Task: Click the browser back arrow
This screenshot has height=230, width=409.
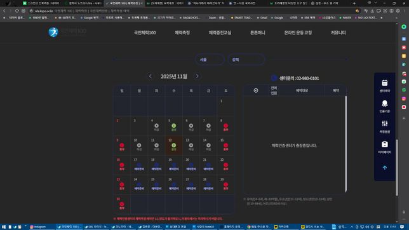Action: point(4,11)
